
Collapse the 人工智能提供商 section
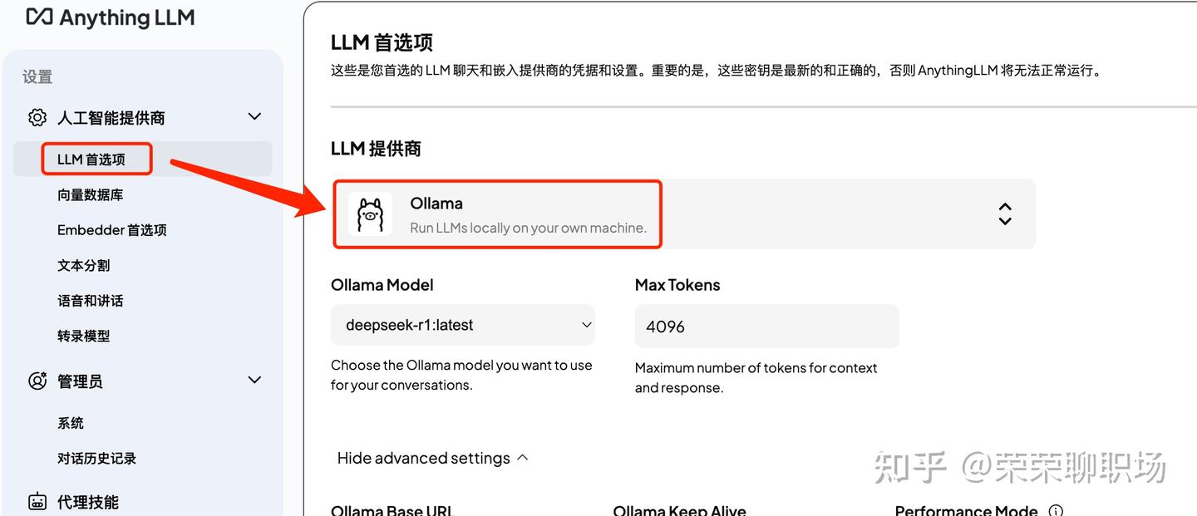[254, 116]
